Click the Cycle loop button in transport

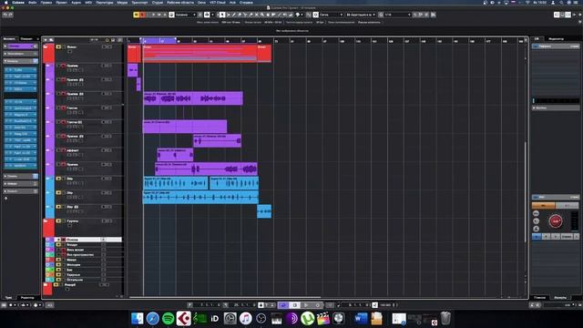(283, 305)
